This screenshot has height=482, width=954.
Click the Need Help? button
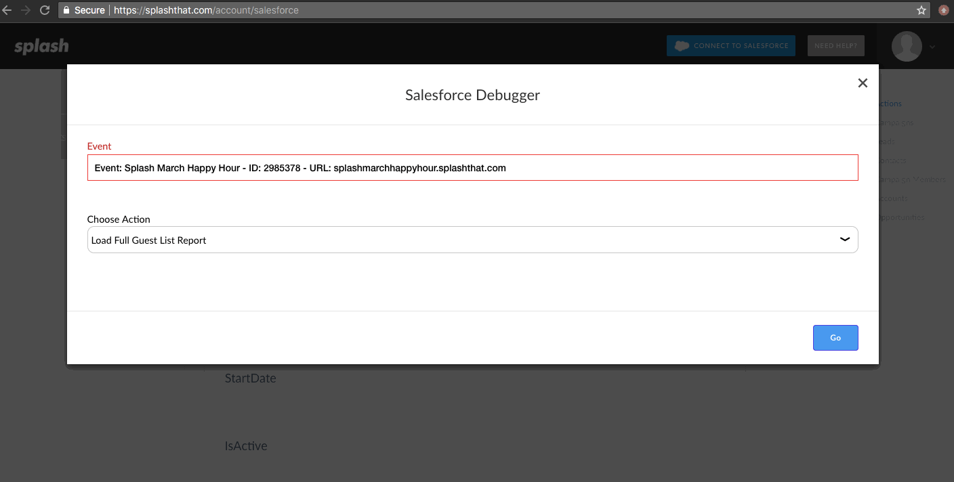tap(836, 46)
